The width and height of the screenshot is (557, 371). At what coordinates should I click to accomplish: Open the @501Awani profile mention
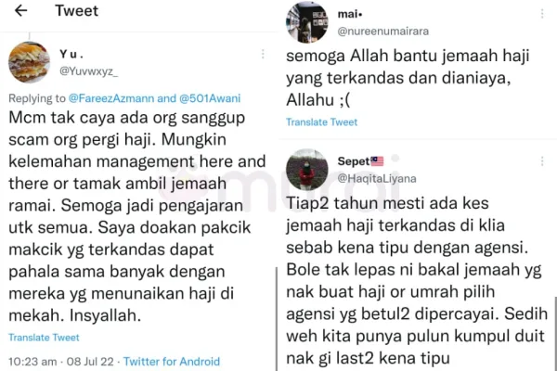tap(210, 98)
